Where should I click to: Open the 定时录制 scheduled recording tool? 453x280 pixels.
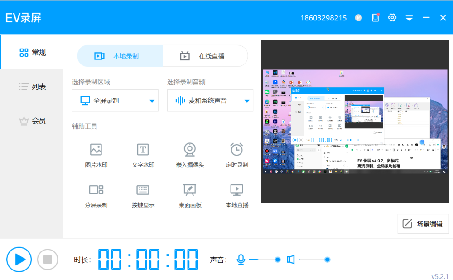236,156
